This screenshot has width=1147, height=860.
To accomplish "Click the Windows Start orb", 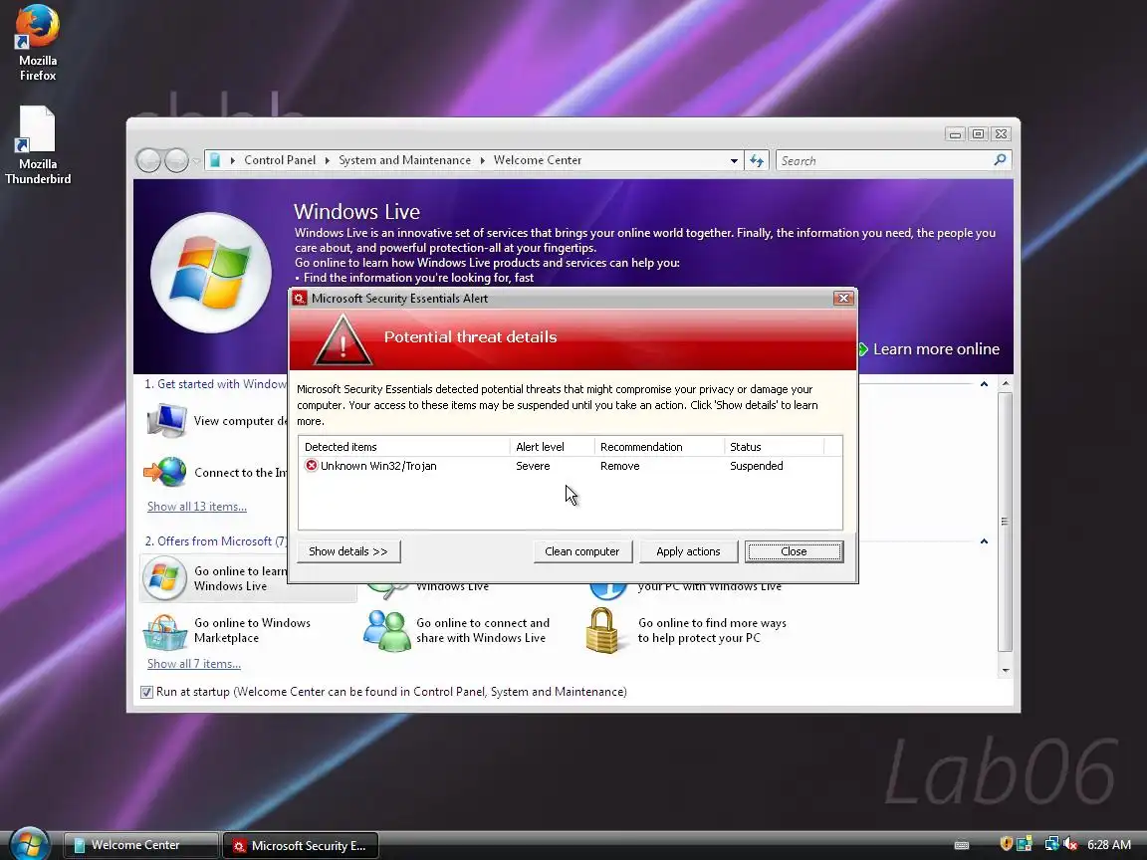I will (x=29, y=844).
